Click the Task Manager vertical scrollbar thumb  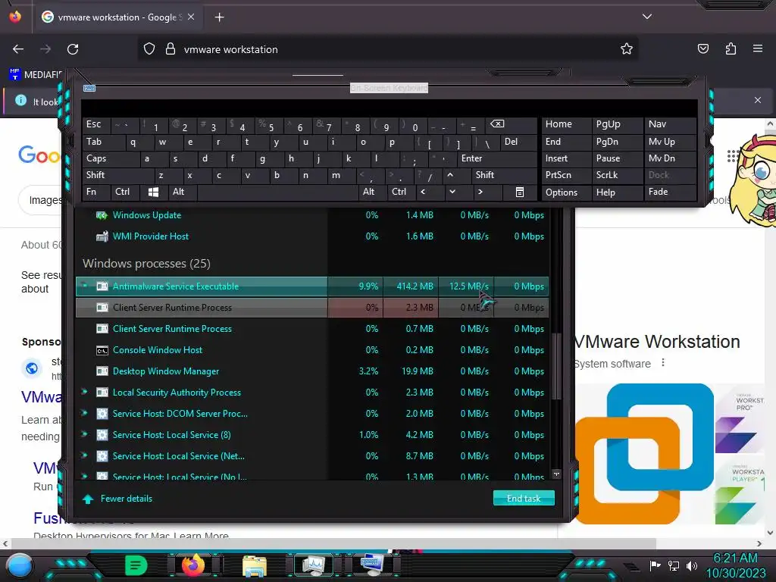(556, 366)
